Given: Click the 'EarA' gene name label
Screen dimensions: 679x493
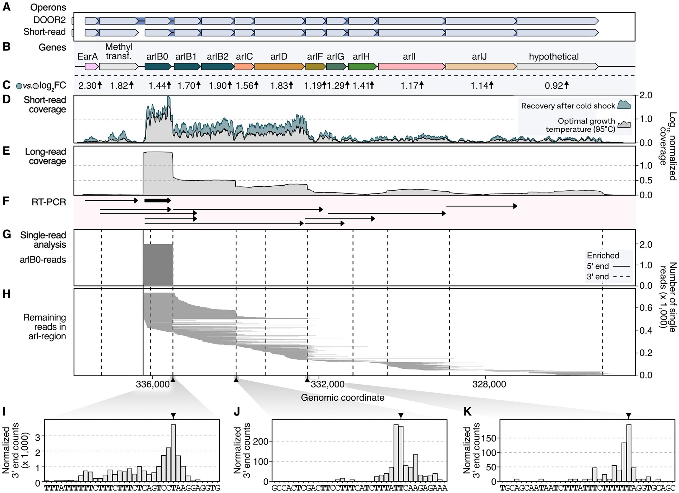Looking at the screenshot, I should pyautogui.click(x=88, y=57).
